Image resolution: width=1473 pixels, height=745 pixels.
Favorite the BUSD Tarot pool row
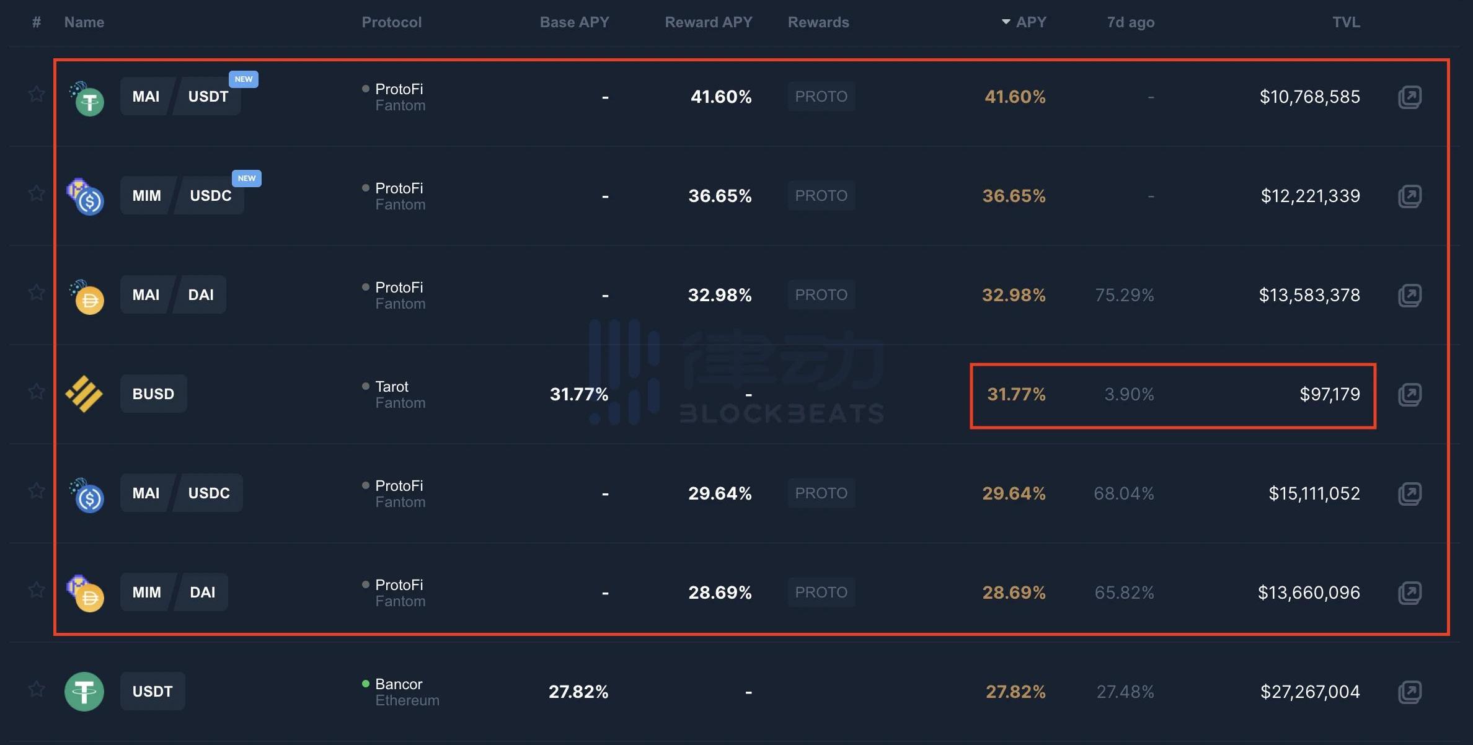(37, 392)
